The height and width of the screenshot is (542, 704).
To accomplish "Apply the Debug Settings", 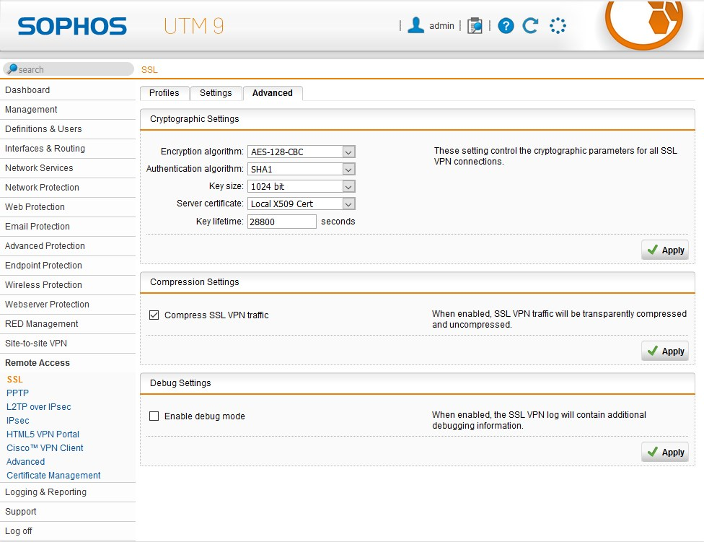I will click(665, 453).
